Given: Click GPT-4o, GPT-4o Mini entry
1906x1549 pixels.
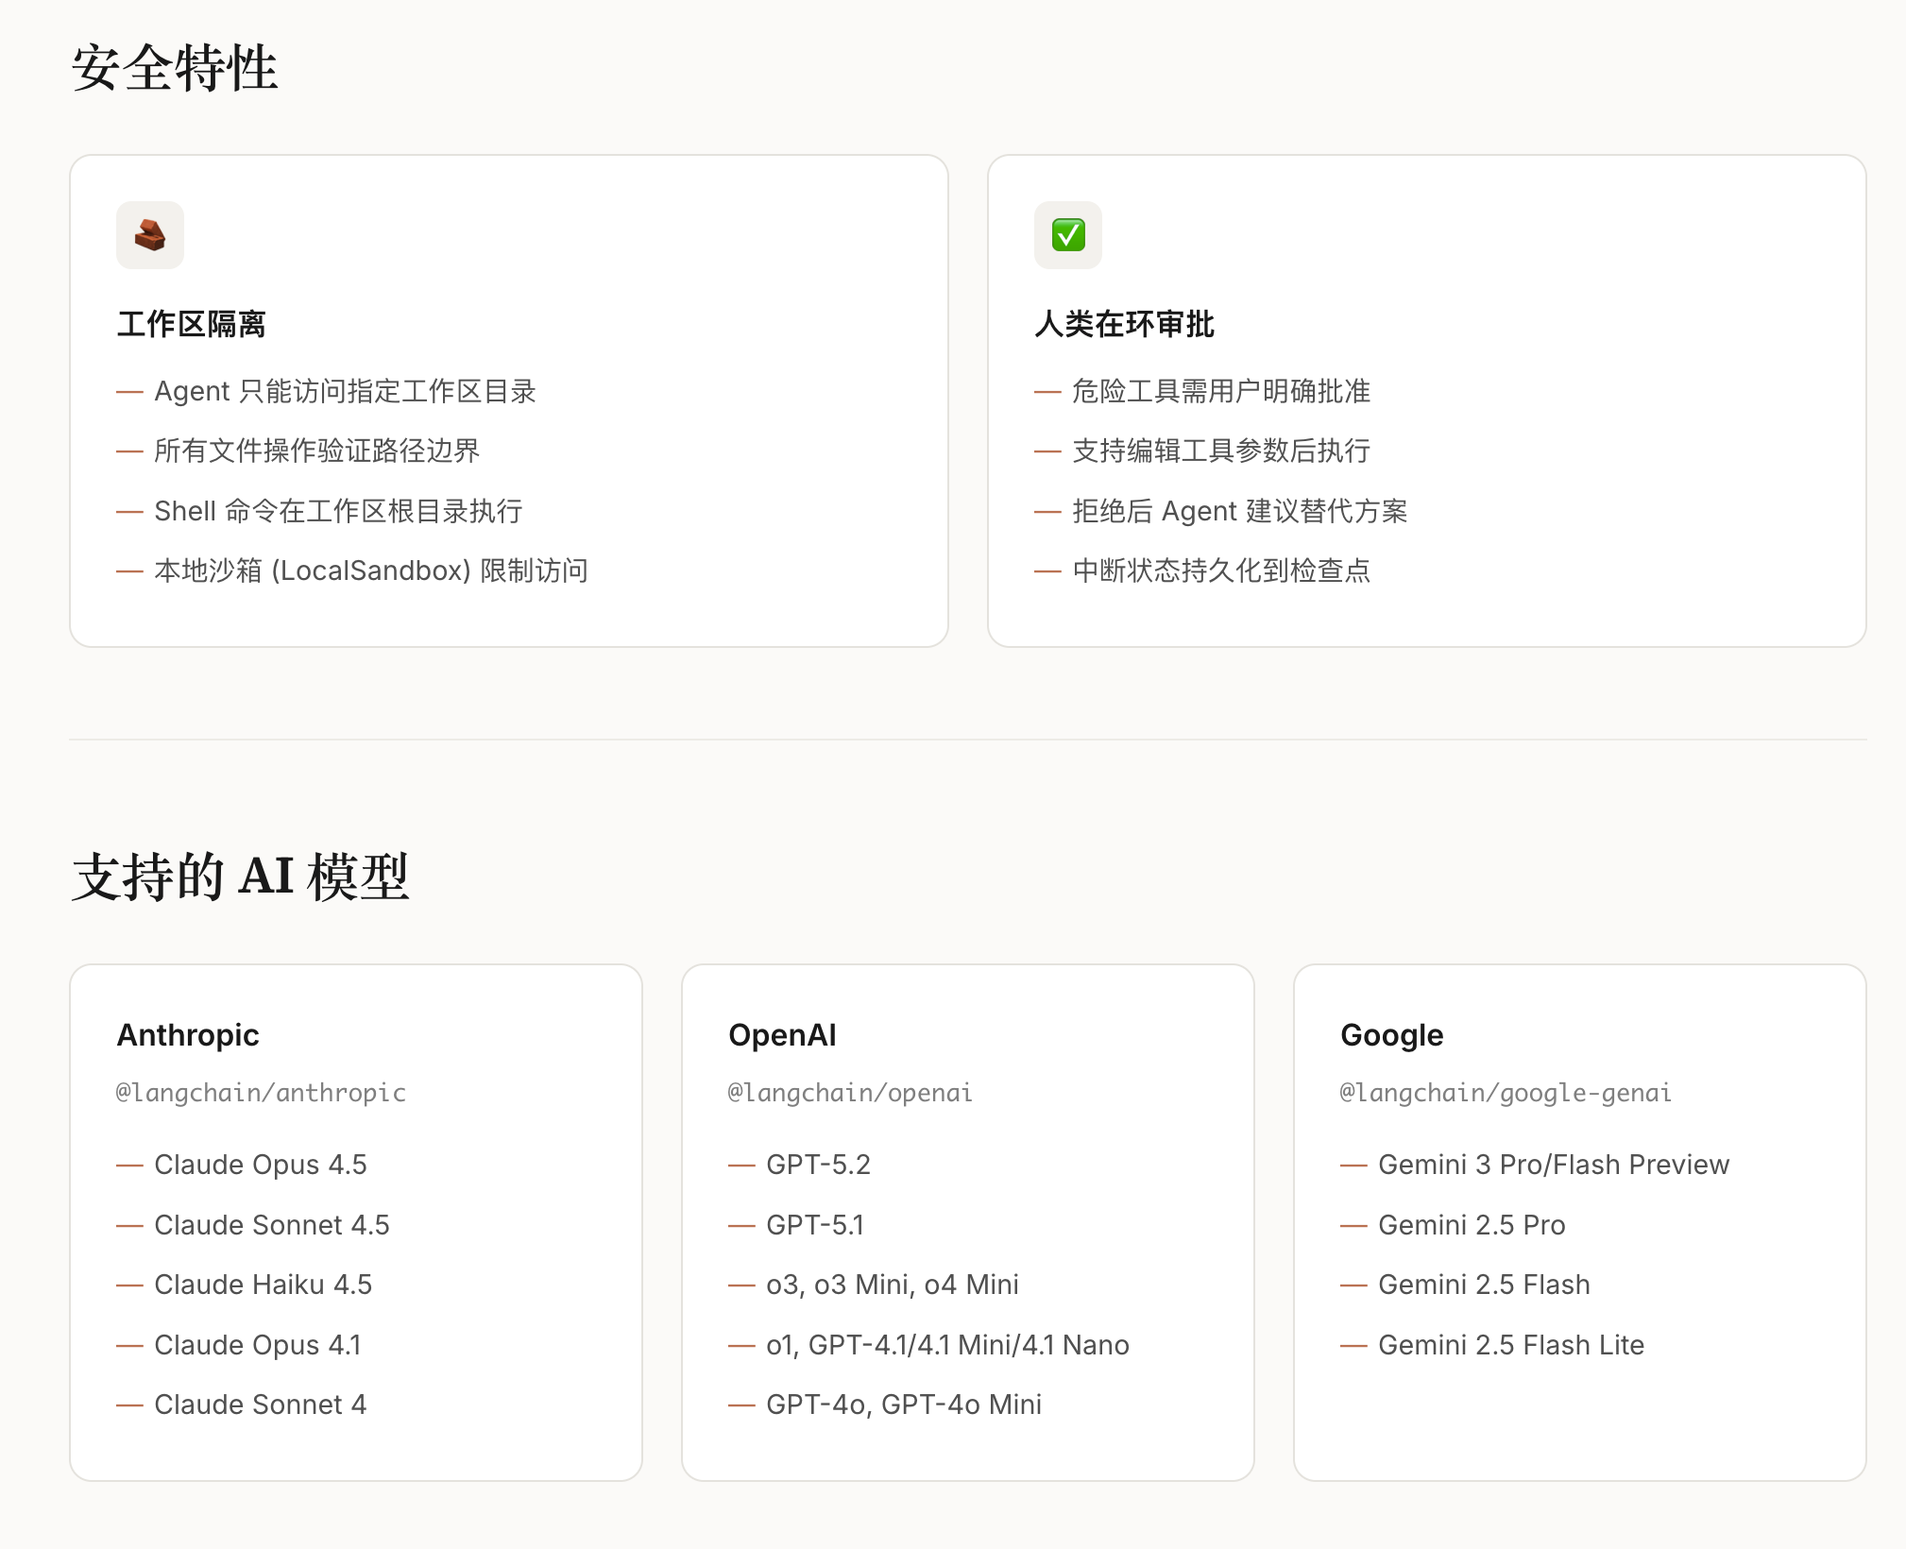Looking at the screenshot, I should [903, 1404].
